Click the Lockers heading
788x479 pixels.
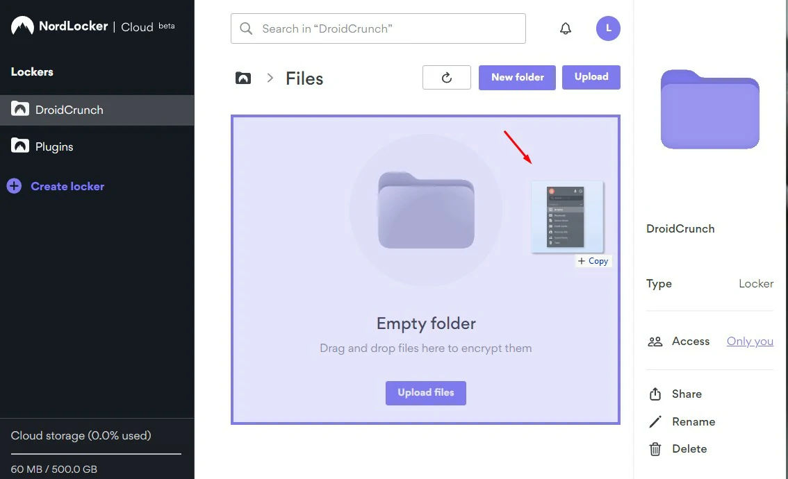(x=32, y=72)
